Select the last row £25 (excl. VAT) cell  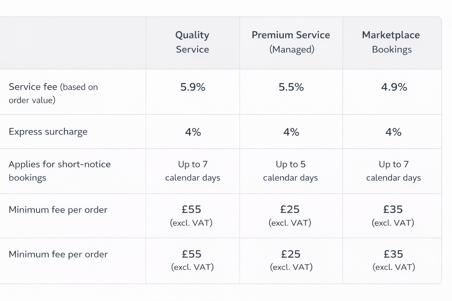coord(291,260)
